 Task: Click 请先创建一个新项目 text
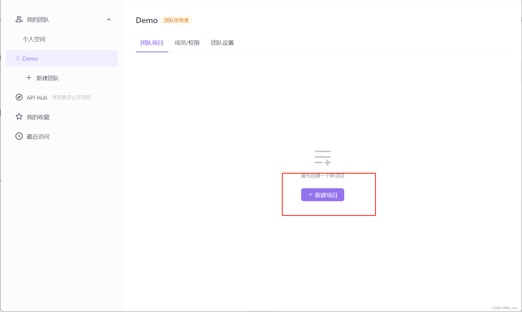323,176
